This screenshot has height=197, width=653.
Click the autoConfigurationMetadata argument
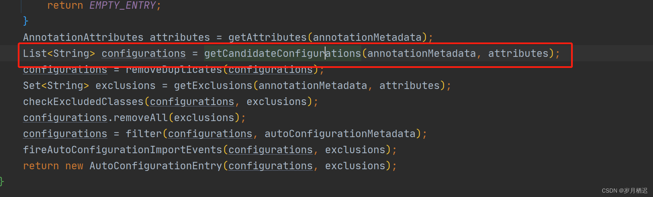point(340,134)
